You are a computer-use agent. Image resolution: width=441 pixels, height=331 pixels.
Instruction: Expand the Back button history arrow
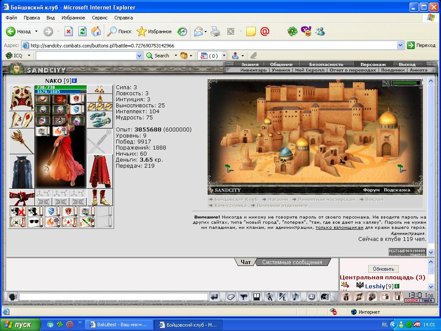point(36,31)
